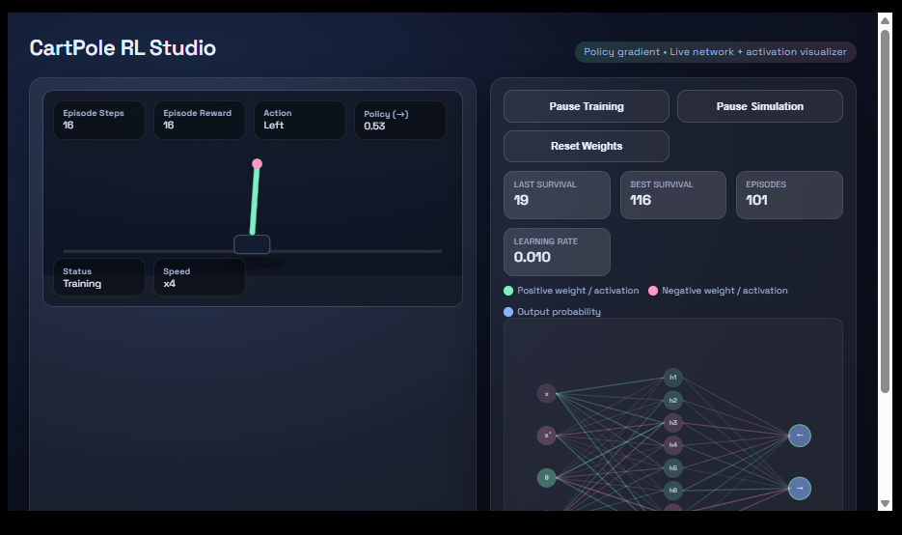Click the left-arrow output node
This screenshot has width=902, height=535.
[799, 436]
